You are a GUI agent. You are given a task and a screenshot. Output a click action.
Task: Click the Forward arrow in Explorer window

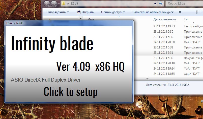click(54, 4)
